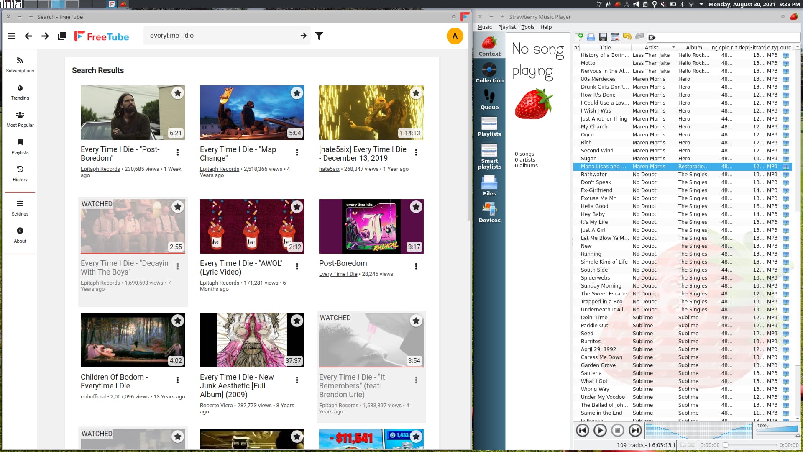Open Strawberry Playlist menu
Image resolution: width=803 pixels, height=452 pixels.
507,27
